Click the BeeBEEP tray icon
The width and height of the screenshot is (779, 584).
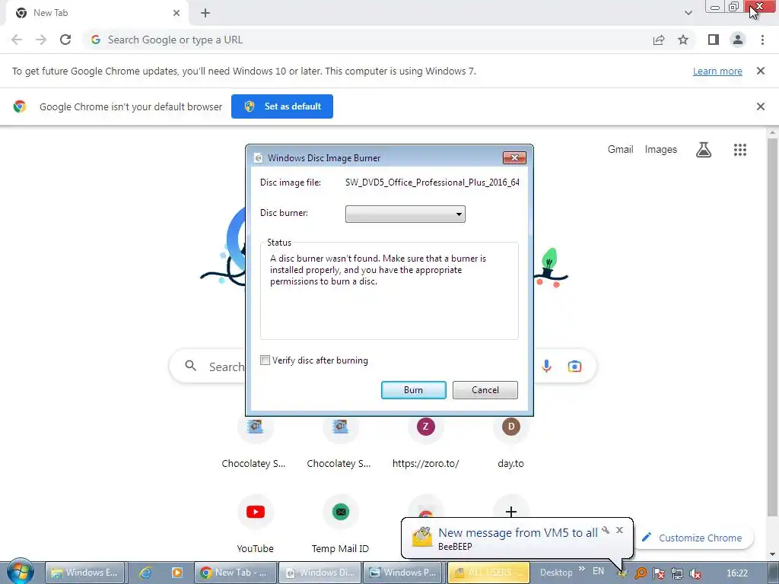[x=622, y=573]
